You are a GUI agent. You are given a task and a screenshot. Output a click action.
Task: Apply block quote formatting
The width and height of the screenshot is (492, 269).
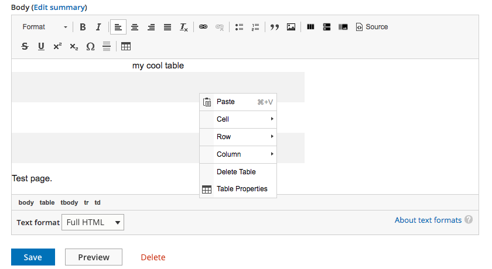coord(275,27)
